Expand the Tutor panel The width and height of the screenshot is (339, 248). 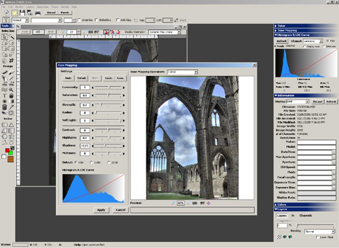[304, 26]
